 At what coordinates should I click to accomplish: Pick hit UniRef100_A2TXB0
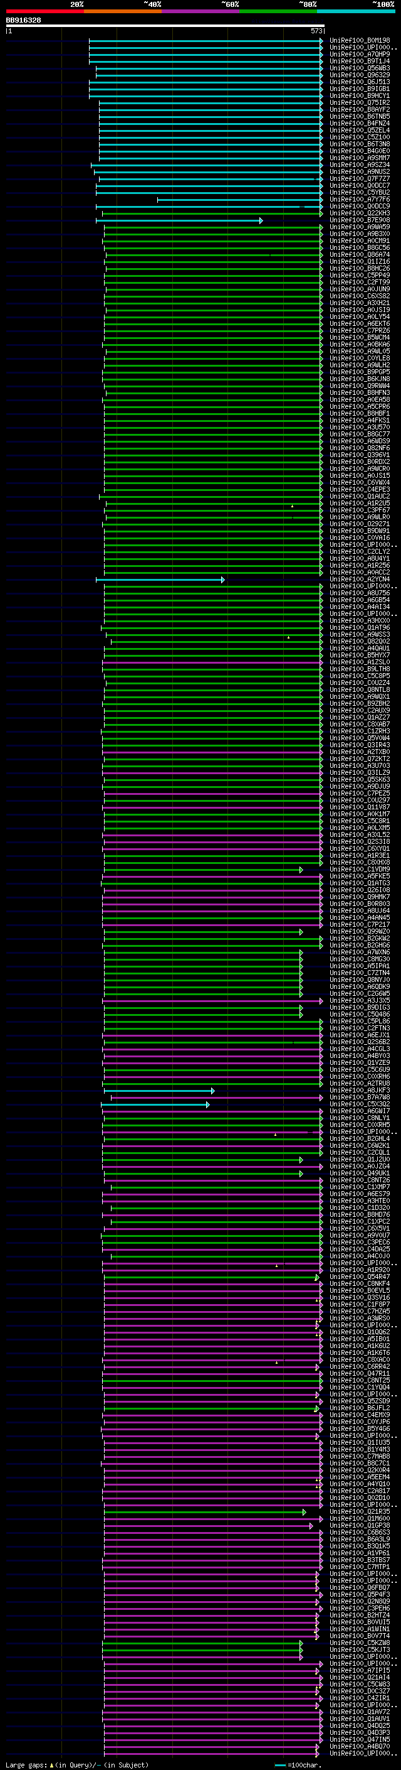(360, 752)
